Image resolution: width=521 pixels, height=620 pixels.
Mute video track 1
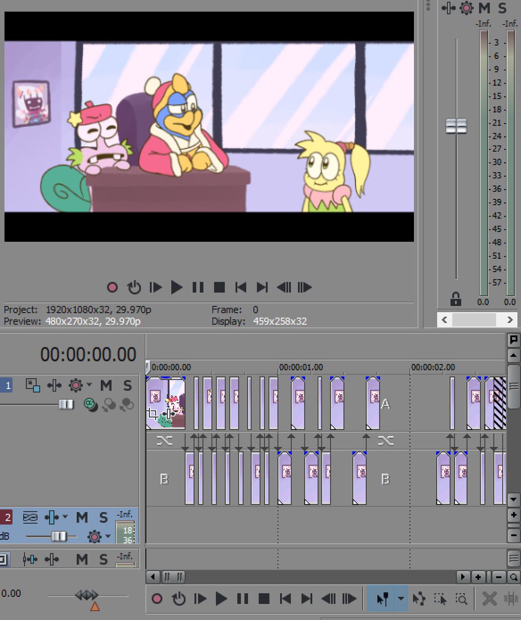pyautogui.click(x=106, y=385)
